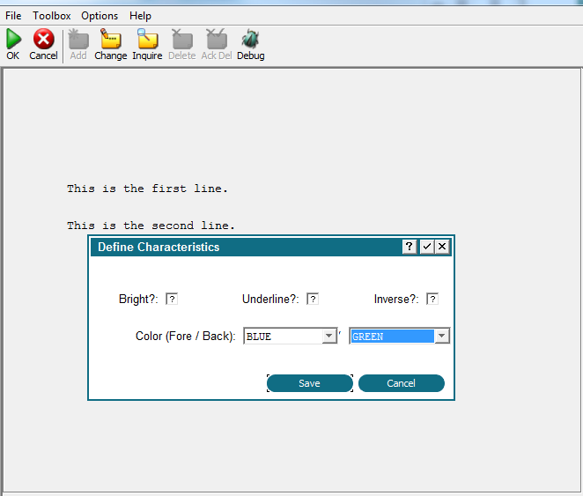Image resolution: width=583 pixels, height=496 pixels.
Task: Click the red Cancel toolbar icon
Action: click(x=43, y=39)
